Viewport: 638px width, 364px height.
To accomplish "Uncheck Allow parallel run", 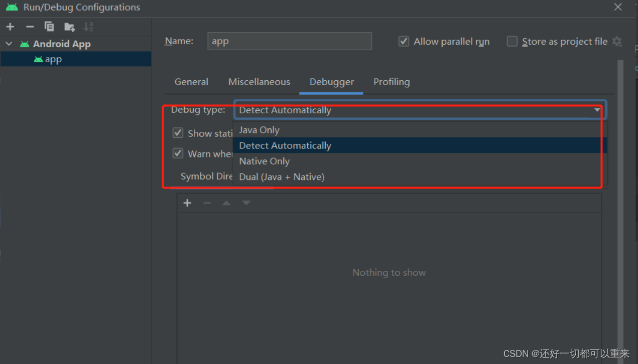I will pyautogui.click(x=404, y=41).
